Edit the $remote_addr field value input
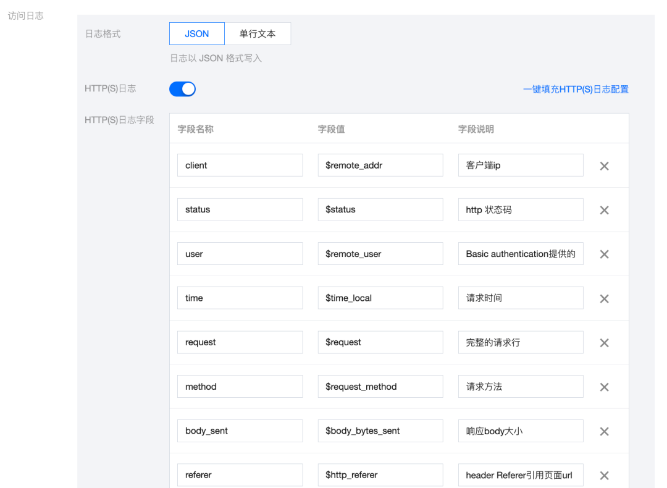The image size is (667, 488). [380, 165]
